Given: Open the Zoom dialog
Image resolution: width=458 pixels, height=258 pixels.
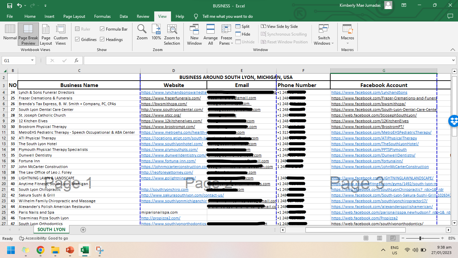Looking at the screenshot, I should point(142,32).
